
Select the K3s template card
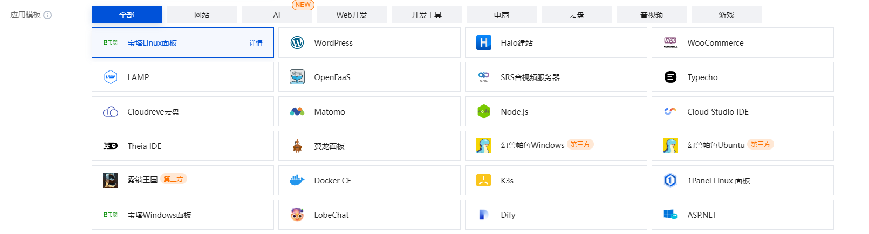click(x=556, y=180)
